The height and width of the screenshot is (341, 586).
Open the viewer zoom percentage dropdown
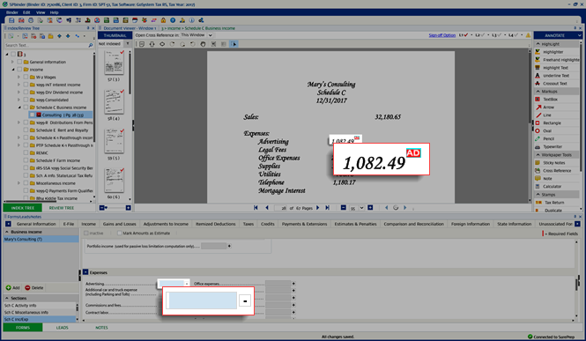coord(361,208)
